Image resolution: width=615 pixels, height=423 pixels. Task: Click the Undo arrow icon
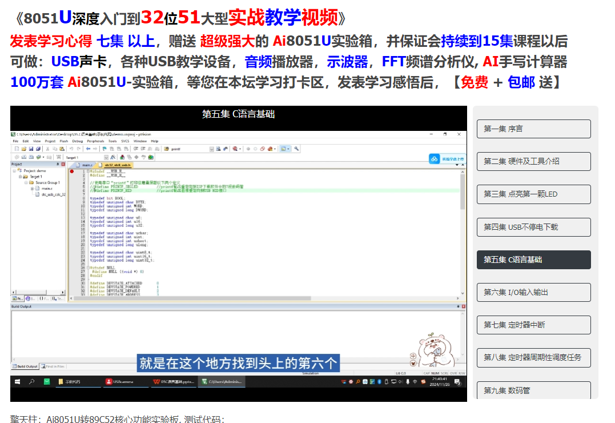[x=71, y=149]
